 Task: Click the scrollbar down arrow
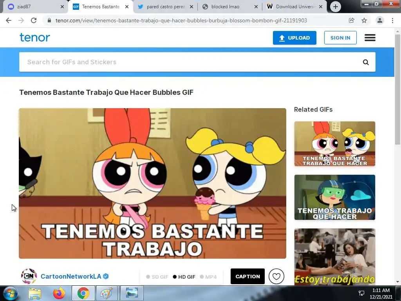pos(397,282)
